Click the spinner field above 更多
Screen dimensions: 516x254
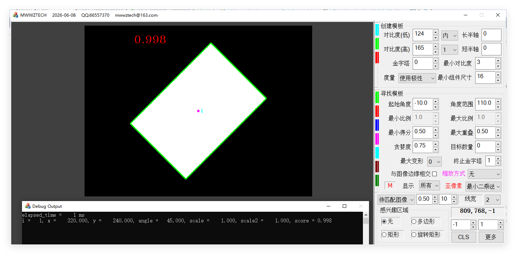point(488,225)
